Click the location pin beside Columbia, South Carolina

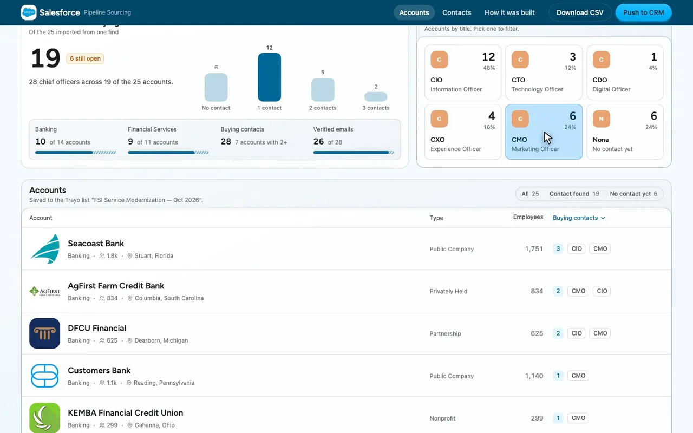130,298
